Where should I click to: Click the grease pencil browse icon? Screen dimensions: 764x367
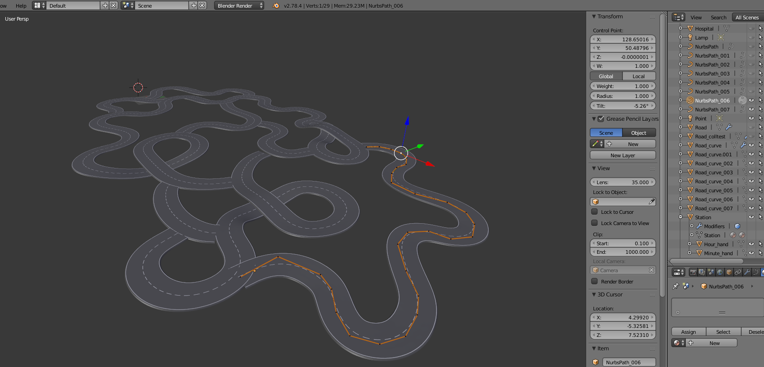597,144
